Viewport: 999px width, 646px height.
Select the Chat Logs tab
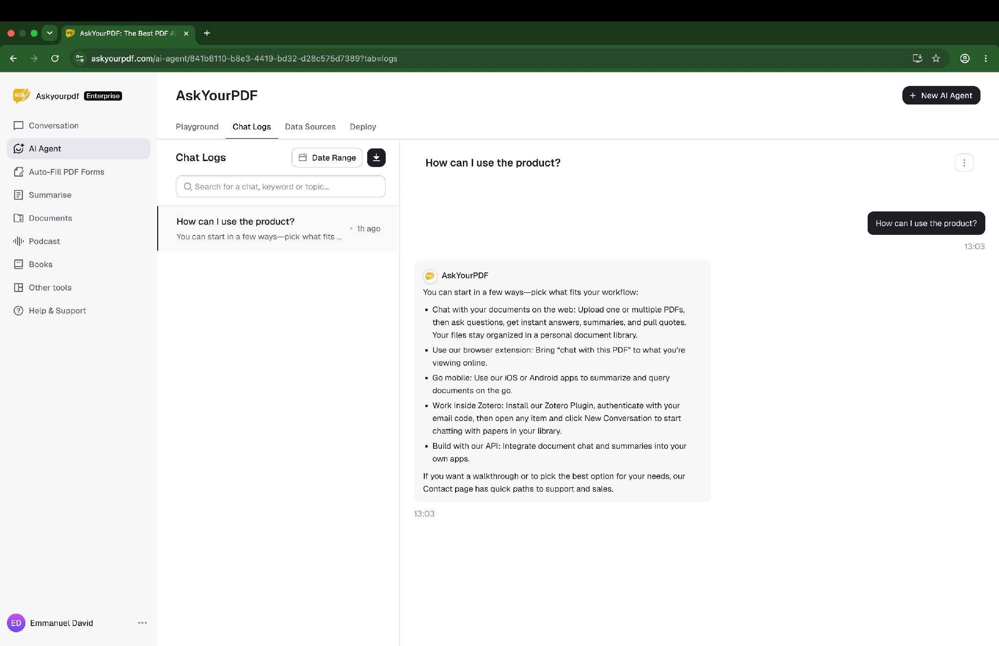(251, 127)
